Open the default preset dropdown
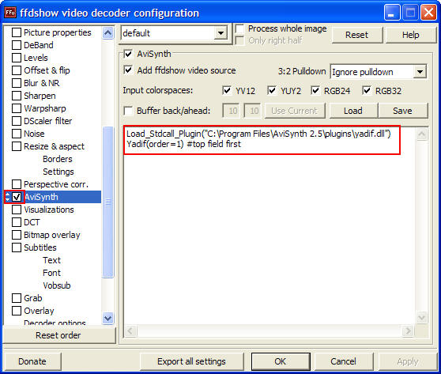 click(221, 33)
